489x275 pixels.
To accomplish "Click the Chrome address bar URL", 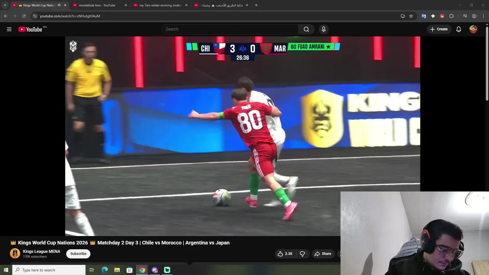I will [x=70, y=16].
